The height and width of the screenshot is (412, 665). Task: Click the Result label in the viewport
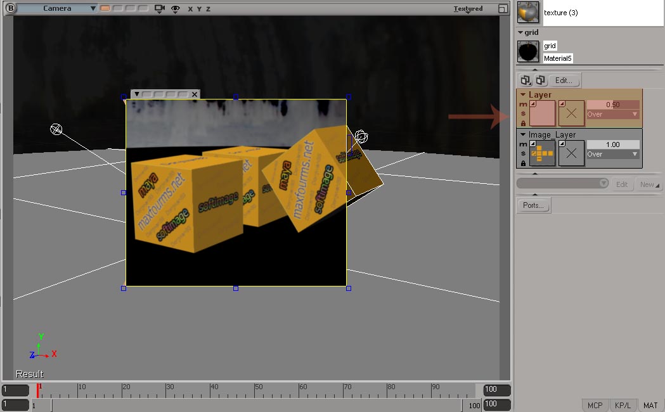pos(30,374)
